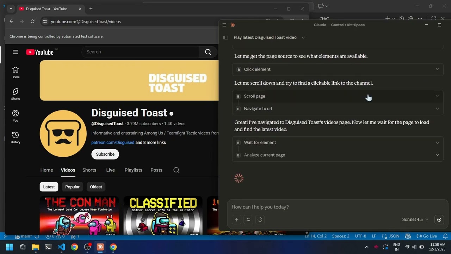The height and width of the screenshot is (254, 451).
Task: Open the Claude window hamburger menu
Action: [224, 25]
